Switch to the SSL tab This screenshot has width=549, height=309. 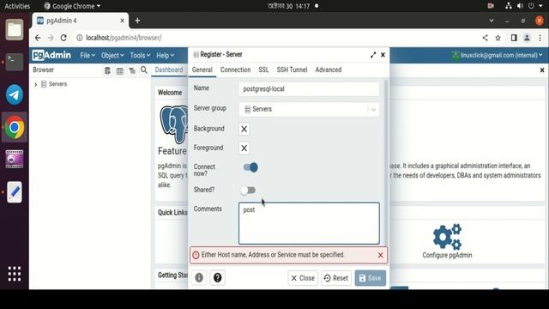[x=263, y=70]
